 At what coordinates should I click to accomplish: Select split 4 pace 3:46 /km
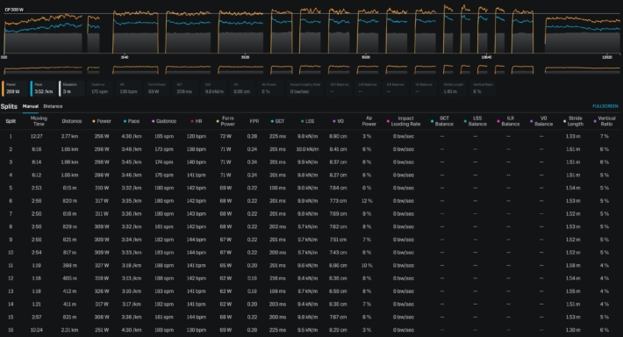pyautogui.click(x=132, y=176)
